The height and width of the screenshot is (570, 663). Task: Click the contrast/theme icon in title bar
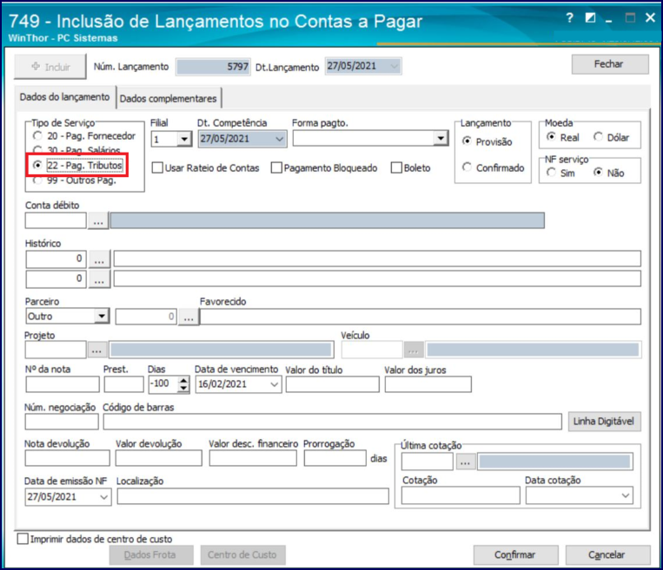(x=590, y=17)
